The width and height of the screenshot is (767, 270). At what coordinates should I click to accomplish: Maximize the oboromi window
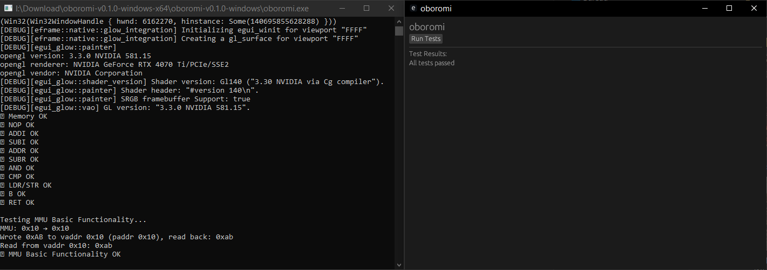729,8
